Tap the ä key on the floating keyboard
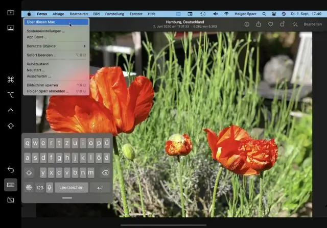The width and height of the screenshot is (327, 228). coord(107,158)
